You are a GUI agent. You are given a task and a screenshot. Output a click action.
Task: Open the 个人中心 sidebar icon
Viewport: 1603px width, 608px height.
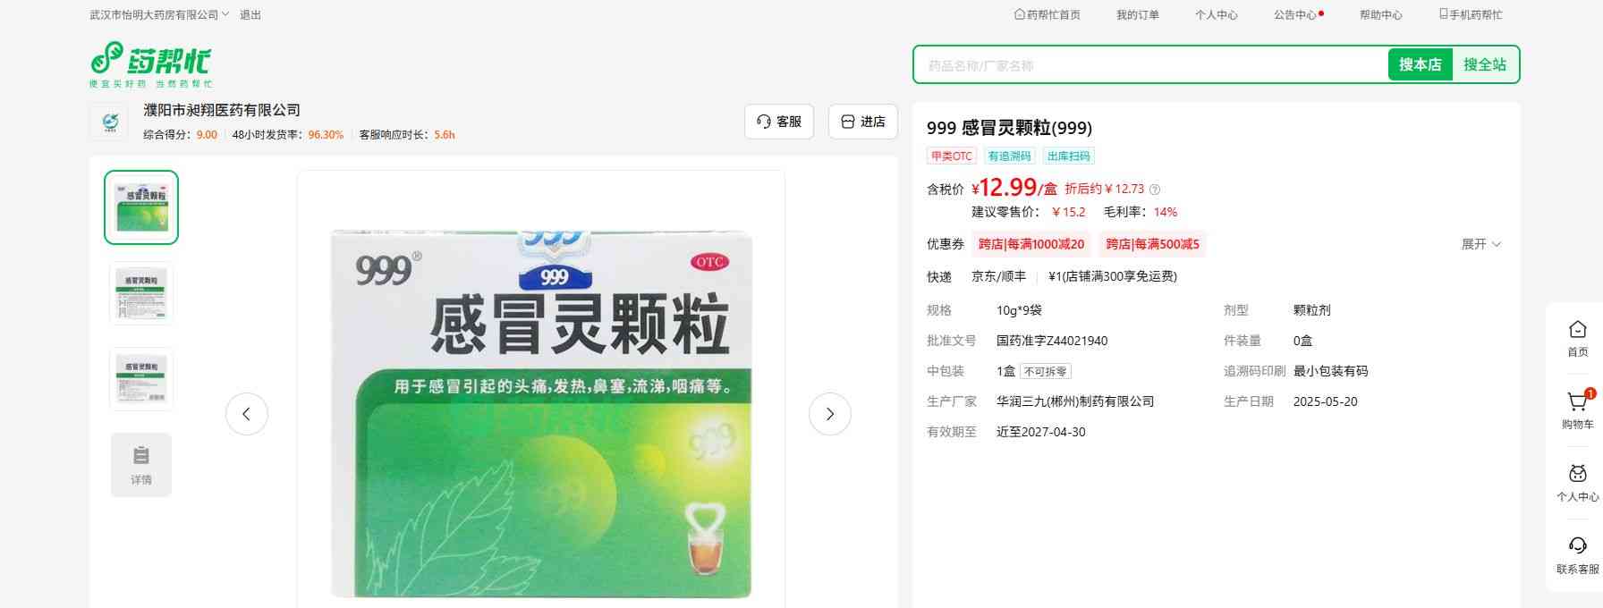pos(1578,474)
